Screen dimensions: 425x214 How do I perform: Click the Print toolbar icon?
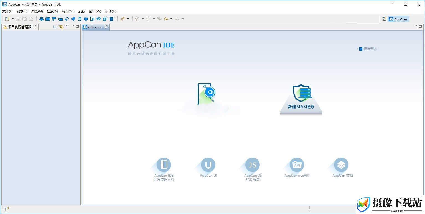tap(31, 19)
